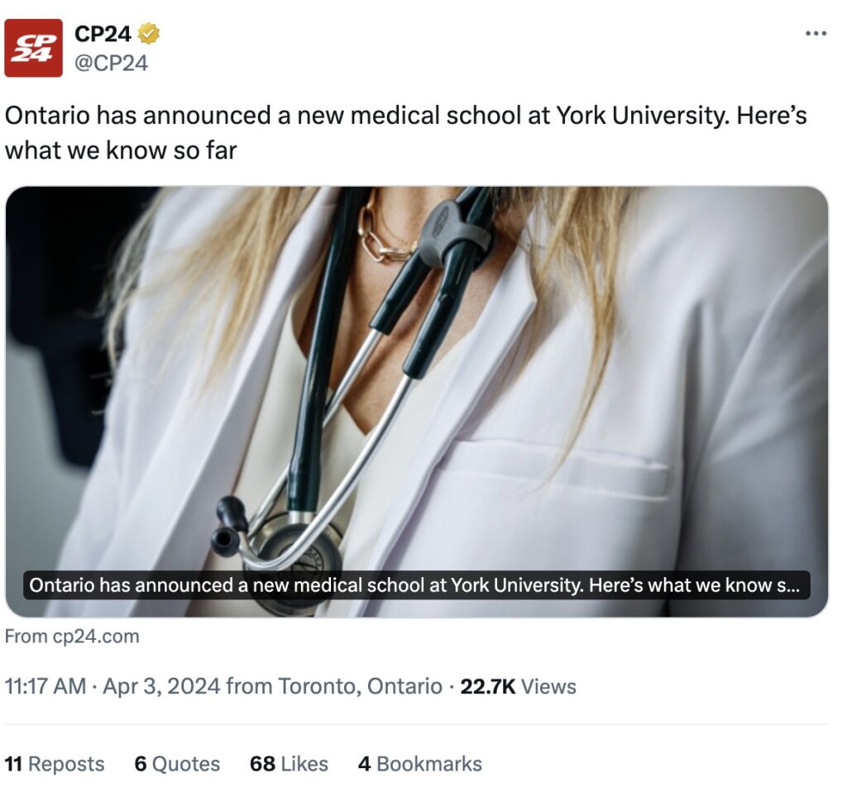Show the 68 Likes list
This screenshot has height=787, width=847.
289,764
